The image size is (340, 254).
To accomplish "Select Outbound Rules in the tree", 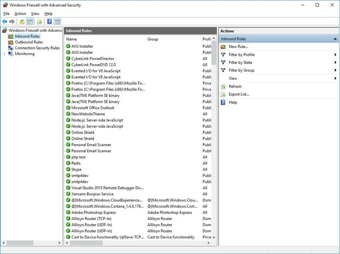I will click(x=29, y=42).
